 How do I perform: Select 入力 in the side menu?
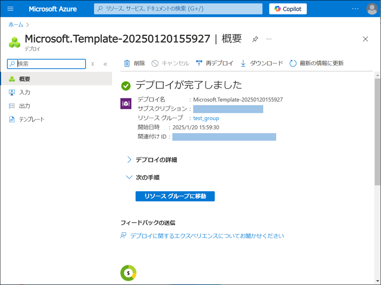coord(24,93)
